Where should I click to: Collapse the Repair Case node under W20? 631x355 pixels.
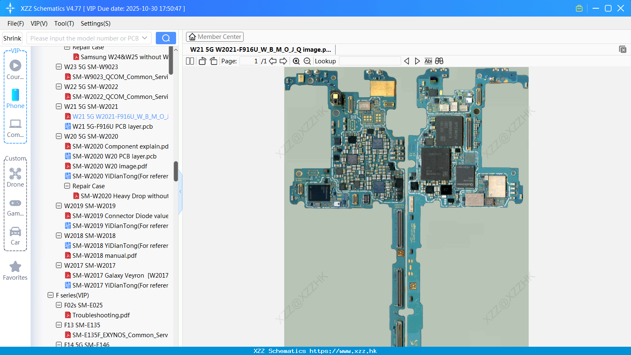[x=67, y=186]
